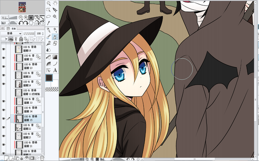Image resolution: width=259 pixels, height=161 pixels.
Task: Select the Fill bucket tool
Action: click(x=49, y=57)
